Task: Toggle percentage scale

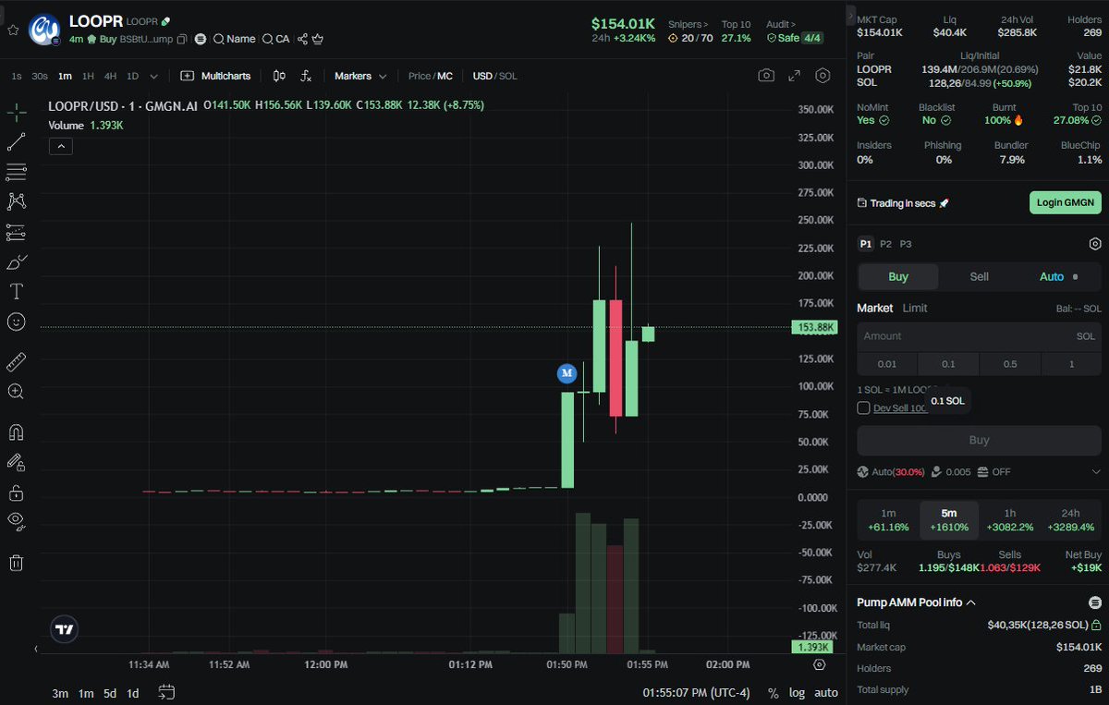Action: click(x=773, y=693)
